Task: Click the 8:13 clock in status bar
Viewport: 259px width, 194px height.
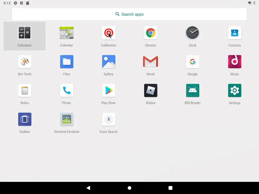Action: pos(7,3)
